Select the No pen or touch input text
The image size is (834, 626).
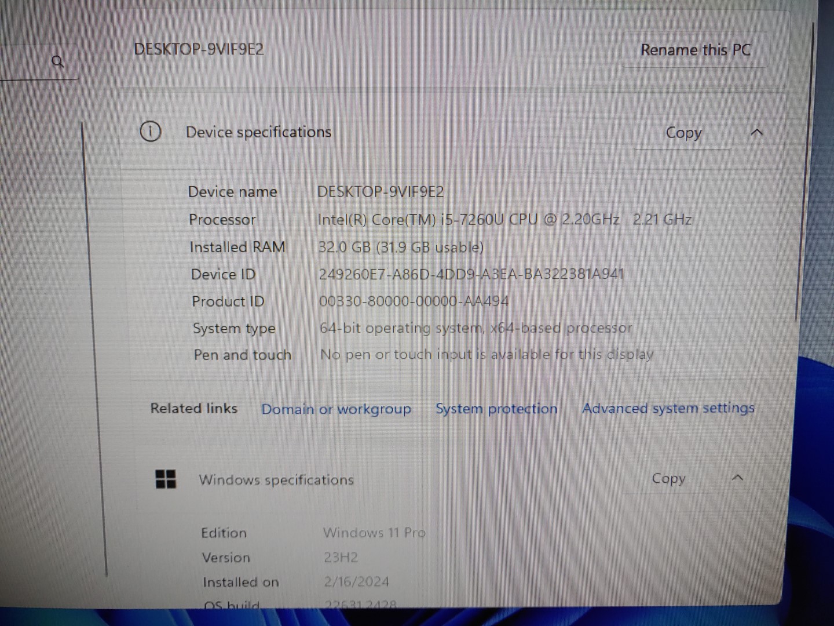click(x=487, y=354)
